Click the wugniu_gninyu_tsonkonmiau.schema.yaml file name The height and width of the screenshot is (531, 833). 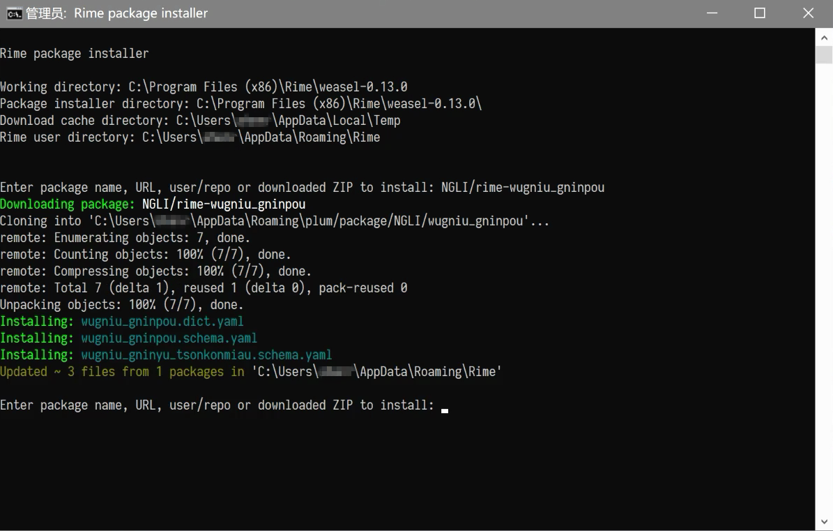pos(206,355)
